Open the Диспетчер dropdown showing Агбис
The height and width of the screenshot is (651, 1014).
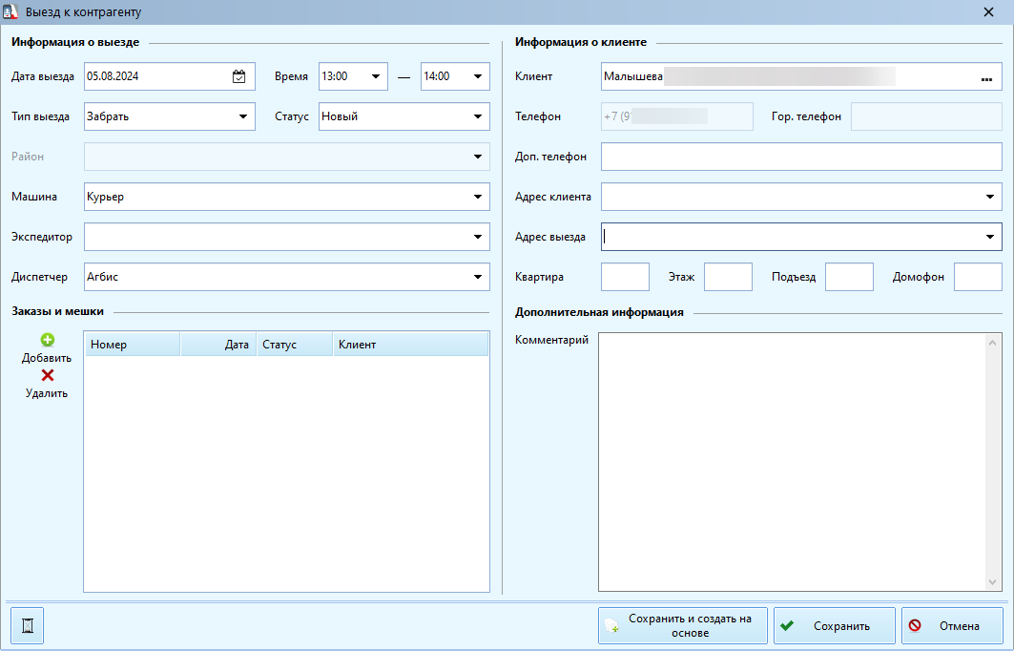pyautogui.click(x=477, y=277)
